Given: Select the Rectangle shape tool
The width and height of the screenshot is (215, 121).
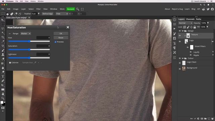Looking at the screenshot, I should tap(3, 90).
